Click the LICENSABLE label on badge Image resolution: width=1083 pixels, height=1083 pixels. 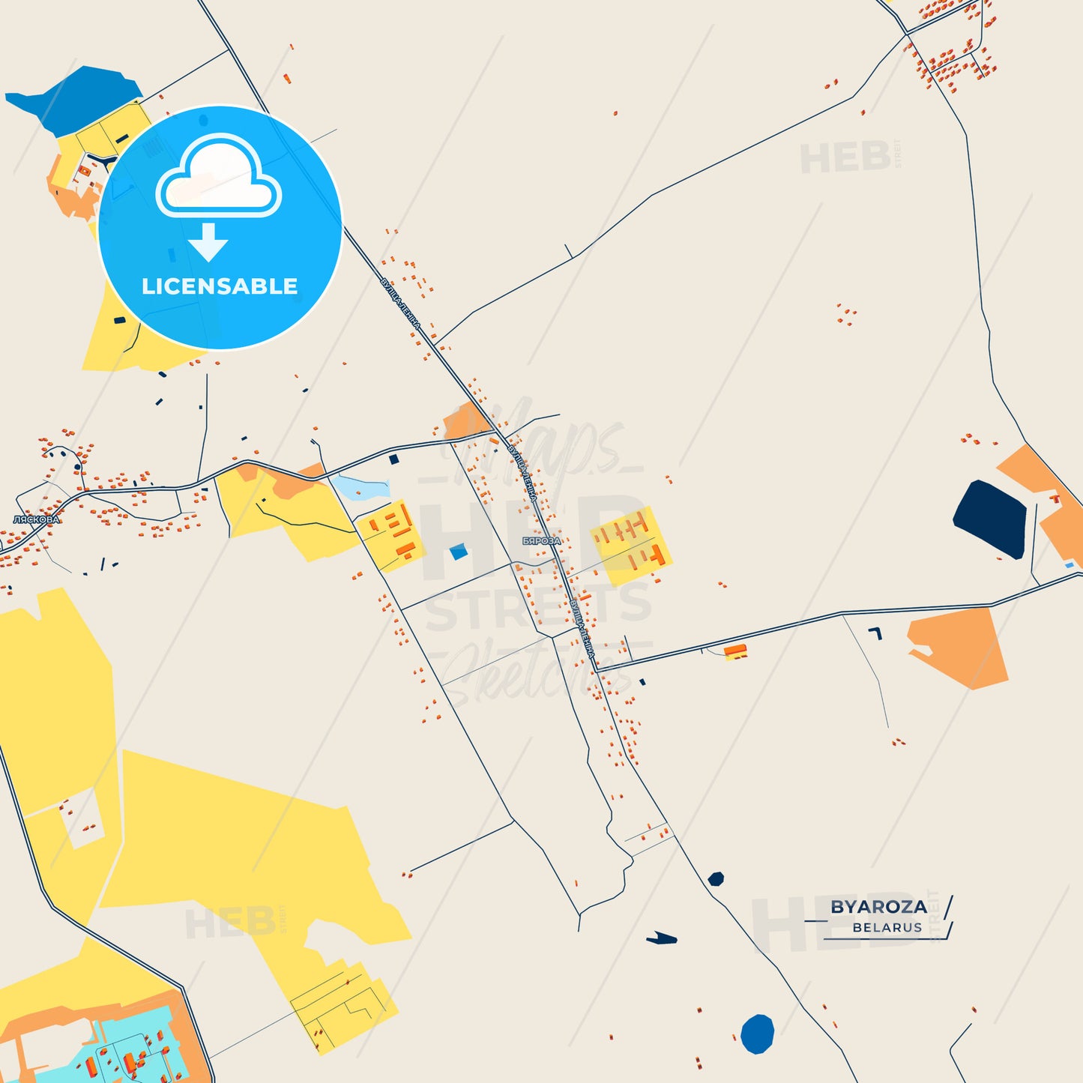220,286
